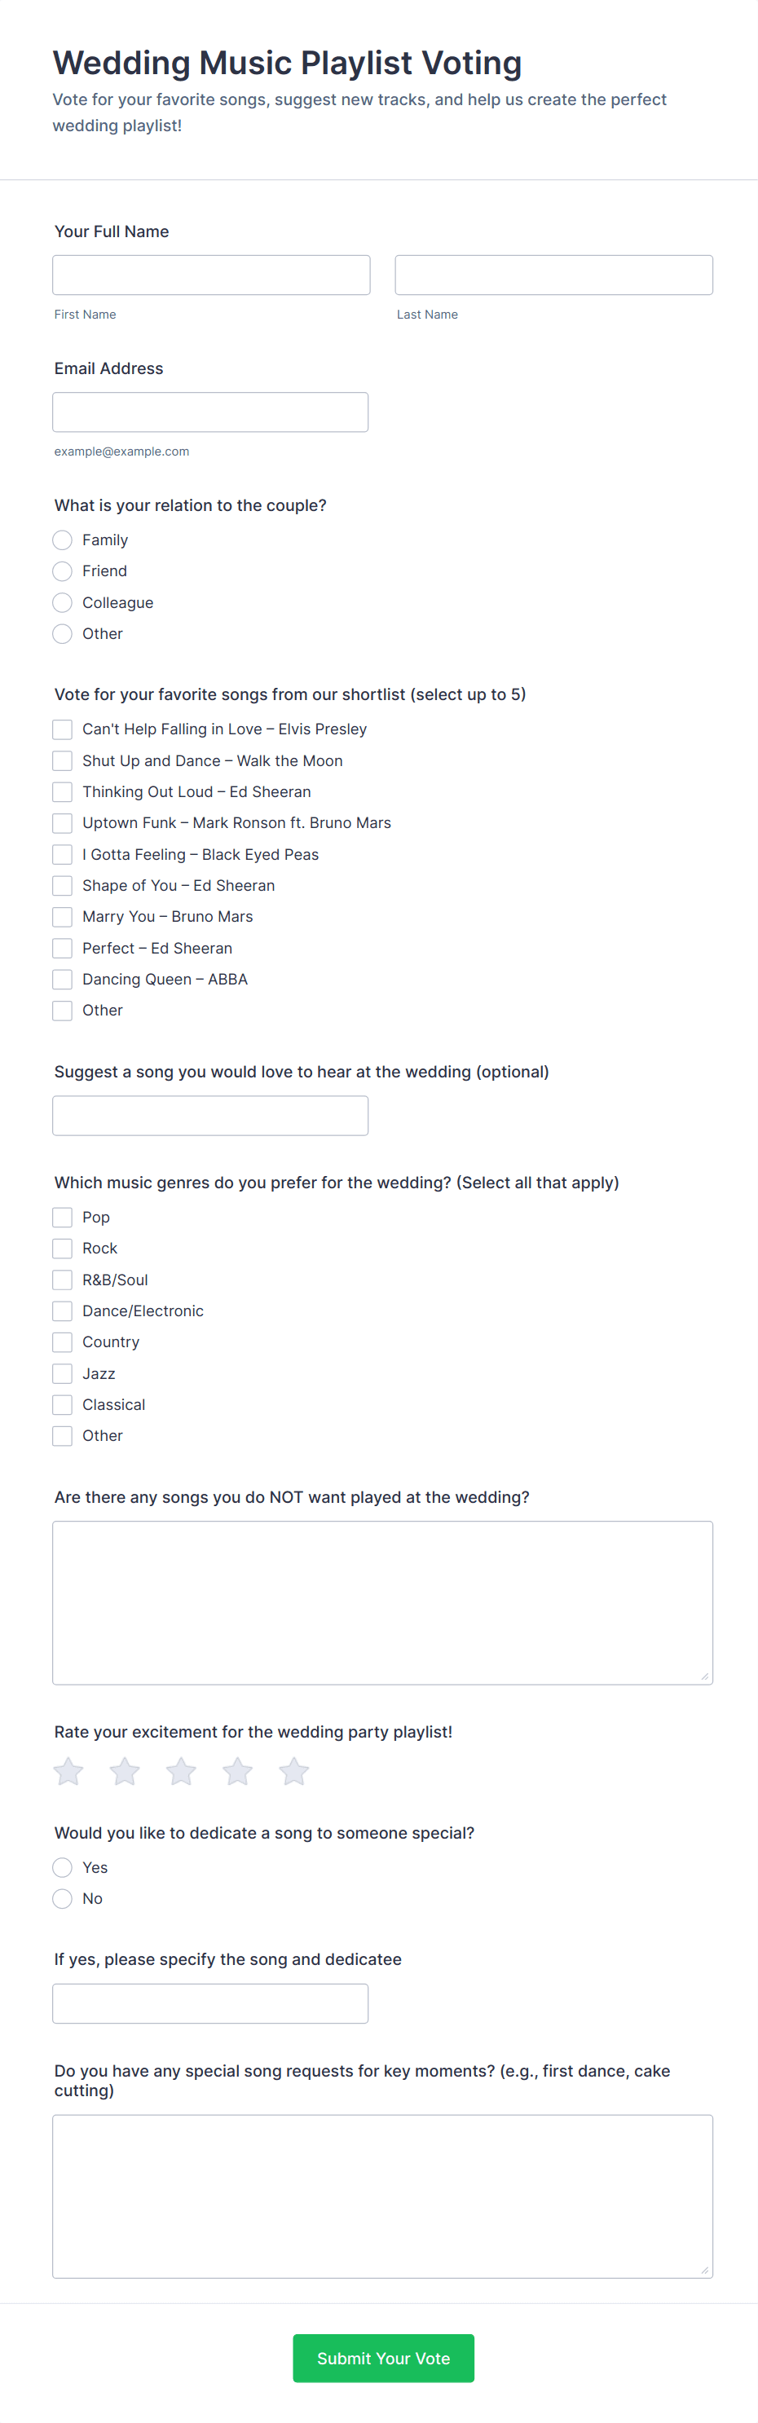The height and width of the screenshot is (2423, 758).
Task: Click the first rating star
Action: (68, 1771)
